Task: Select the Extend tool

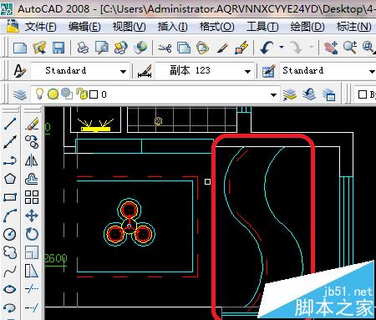Action: 32,307
